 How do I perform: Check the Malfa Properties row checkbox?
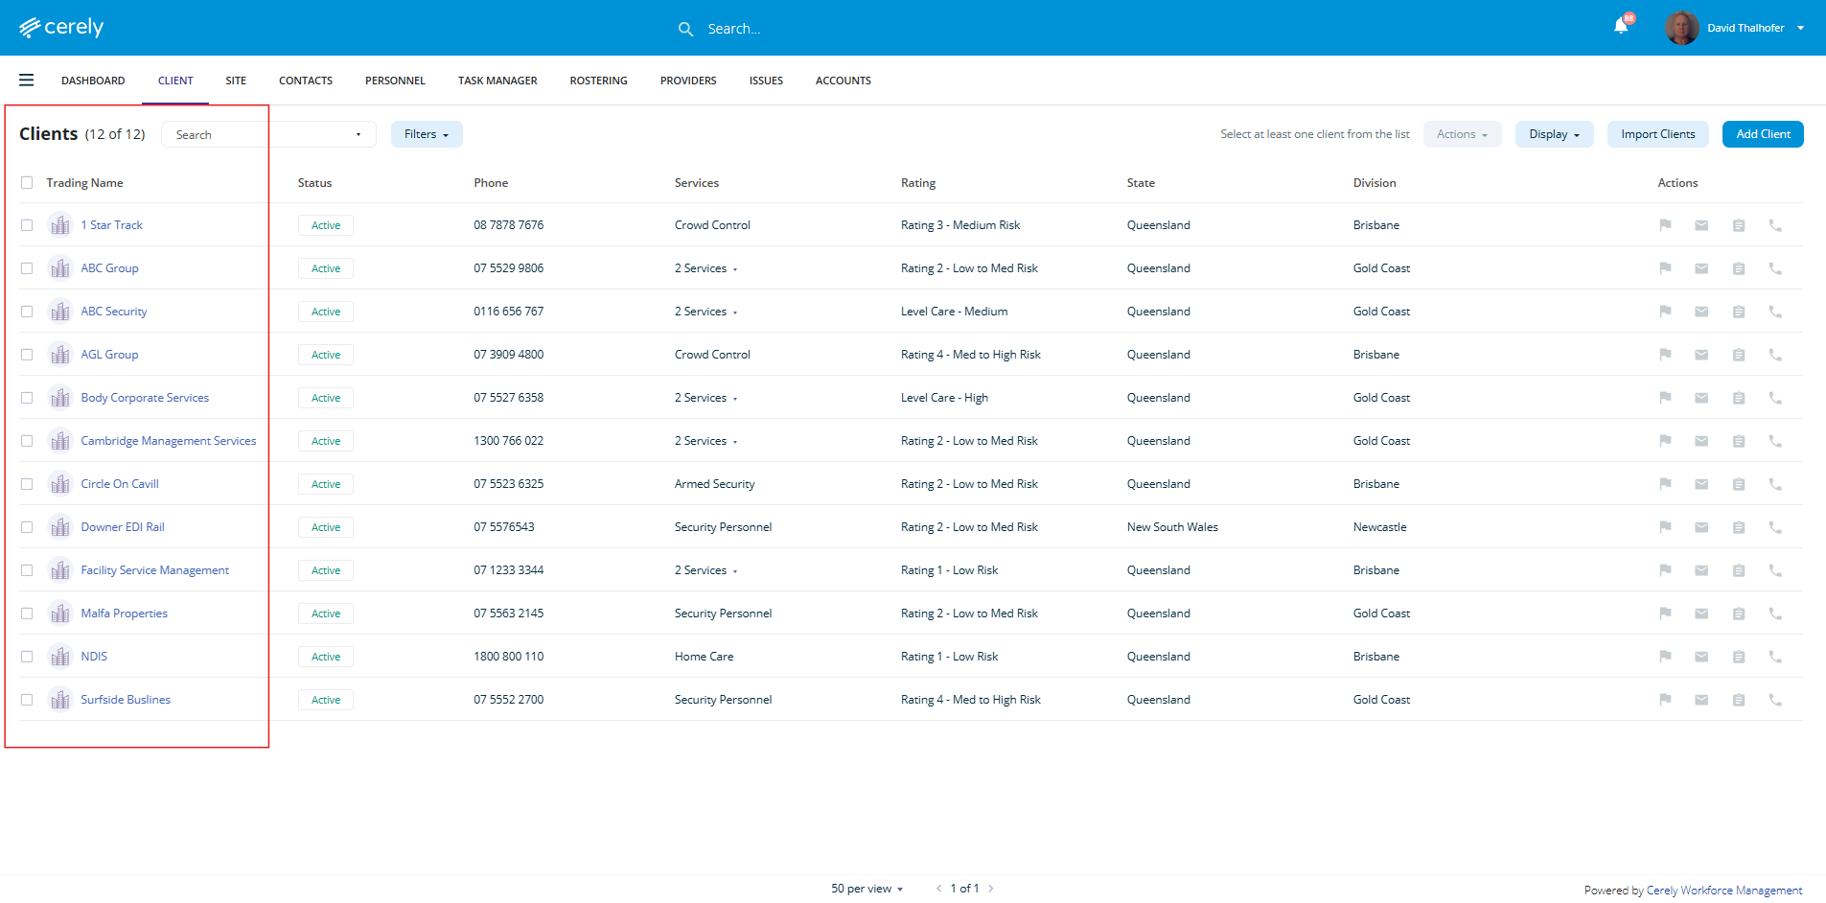(x=27, y=614)
